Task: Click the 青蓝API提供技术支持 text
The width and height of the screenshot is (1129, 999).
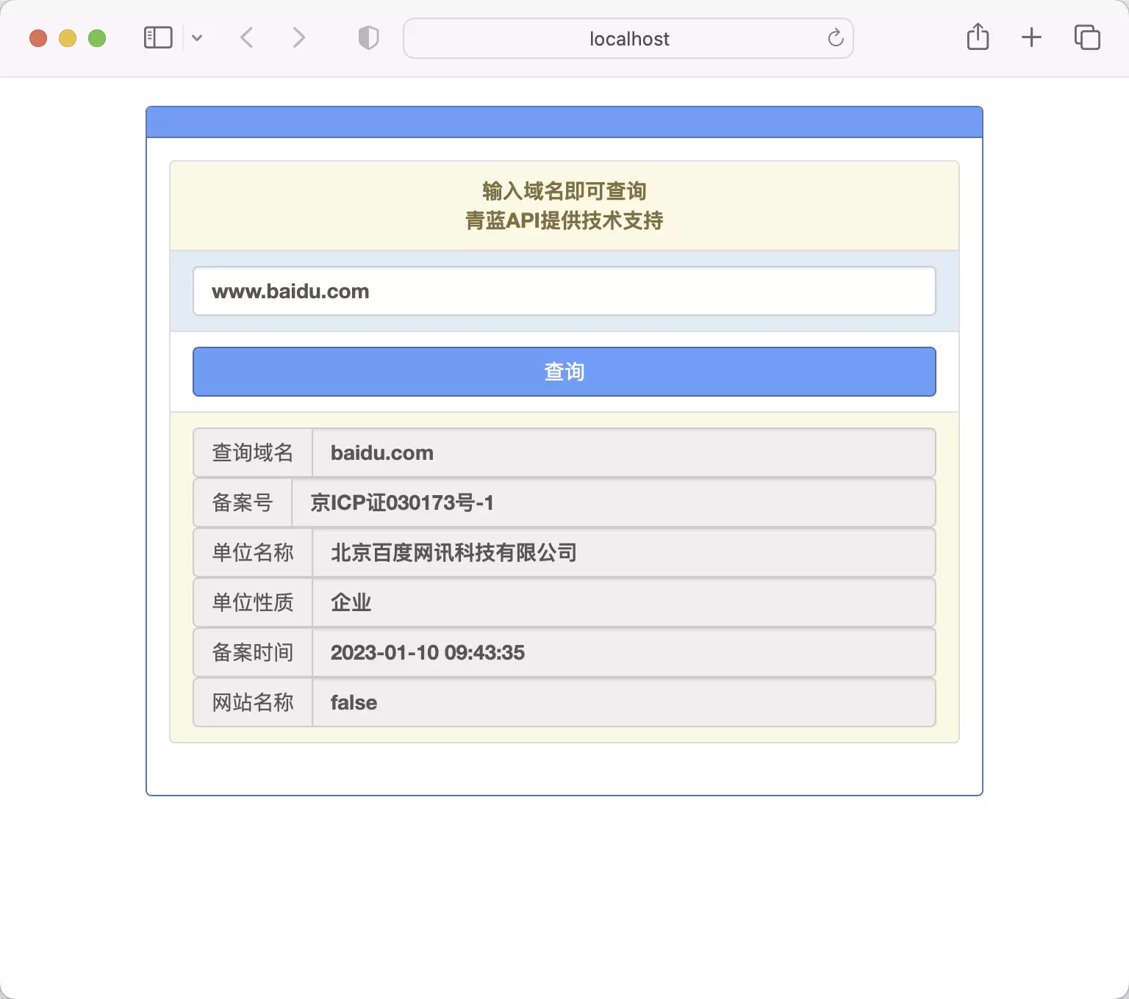Action: (x=564, y=220)
